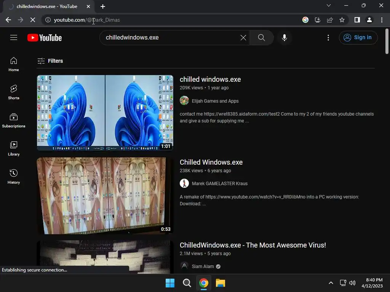This screenshot has height=292, width=390.
Task: Go forward in Chrome
Action: pyautogui.click(x=21, y=20)
